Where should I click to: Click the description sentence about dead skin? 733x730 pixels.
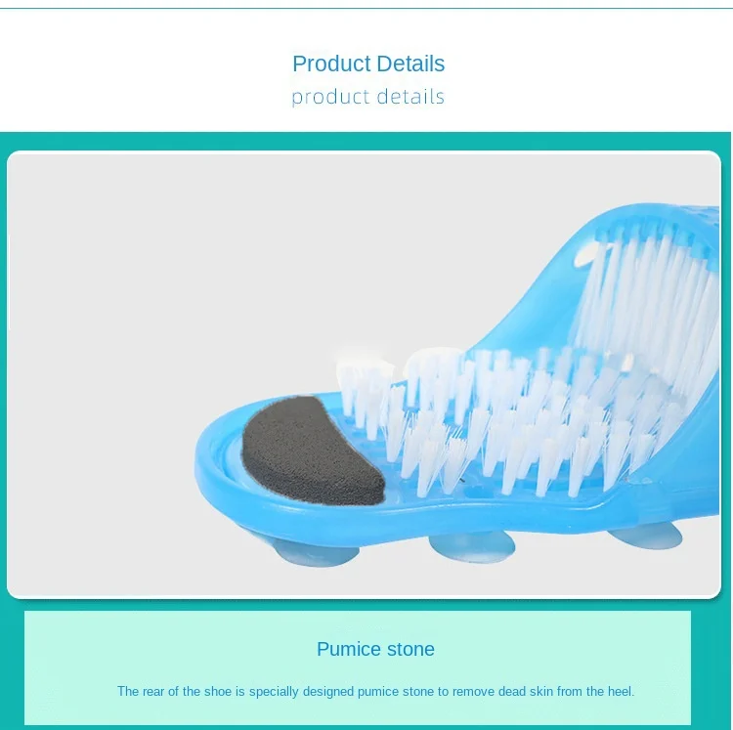(375, 691)
